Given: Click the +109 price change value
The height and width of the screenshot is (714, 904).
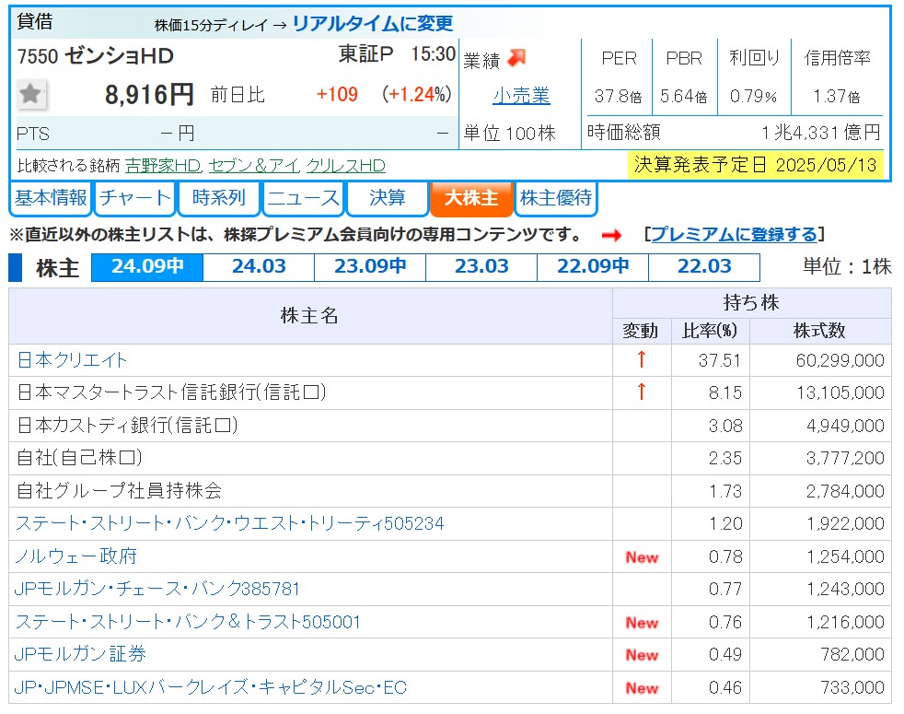Looking at the screenshot, I should [337, 94].
